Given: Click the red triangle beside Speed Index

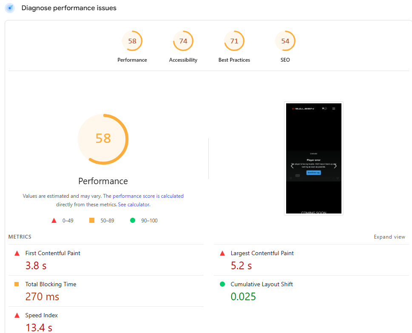Looking at the screenshot, I should [x=17, y=315].
